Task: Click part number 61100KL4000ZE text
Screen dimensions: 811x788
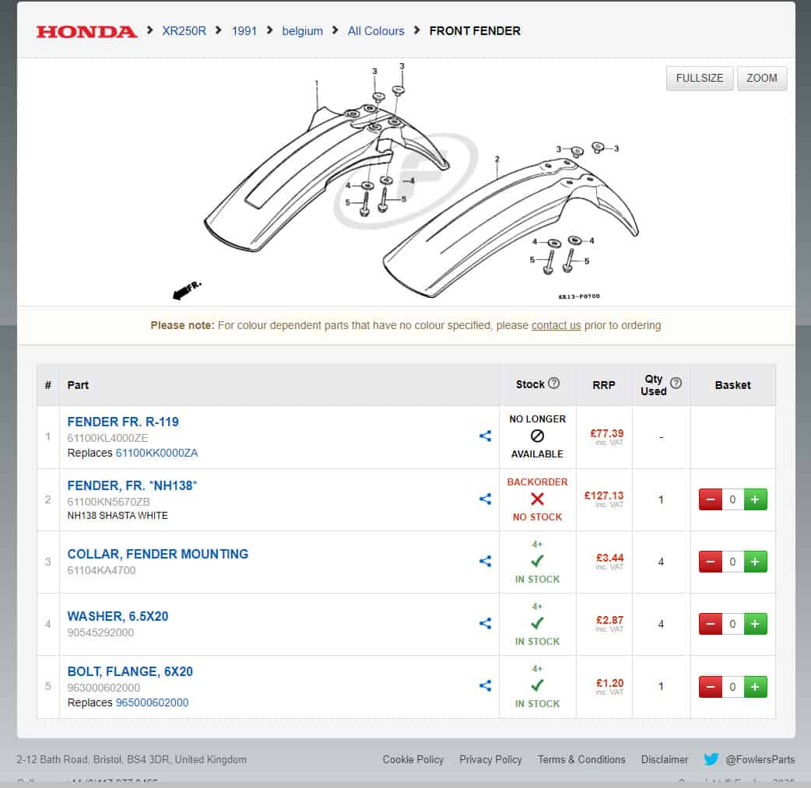Action: point(107,438)
